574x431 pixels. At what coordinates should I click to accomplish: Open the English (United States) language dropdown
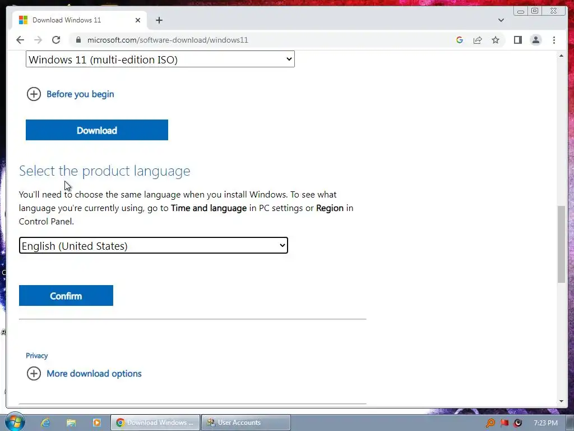click(154, 246)
